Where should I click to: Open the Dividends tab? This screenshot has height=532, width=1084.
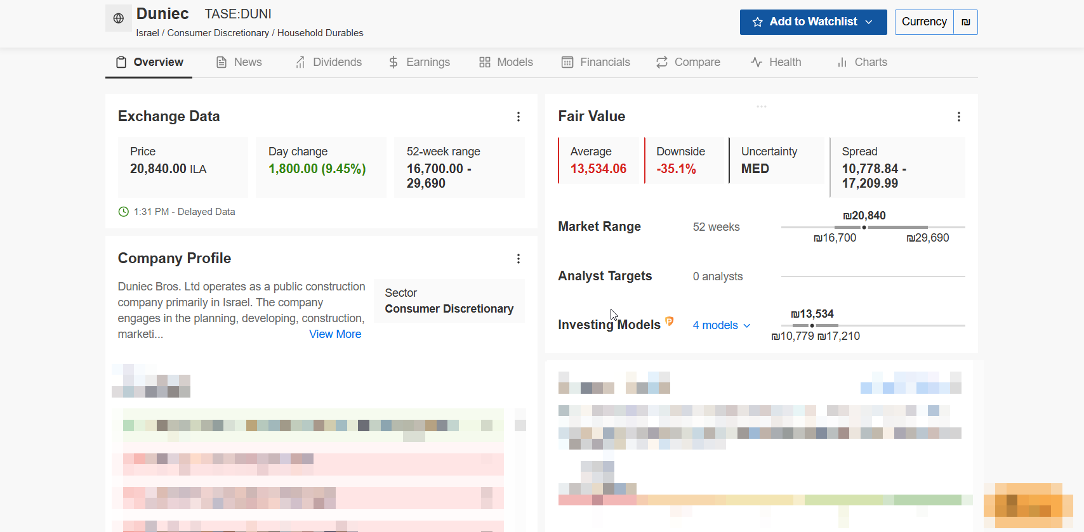pyautogui.click(x=328, y=62)
